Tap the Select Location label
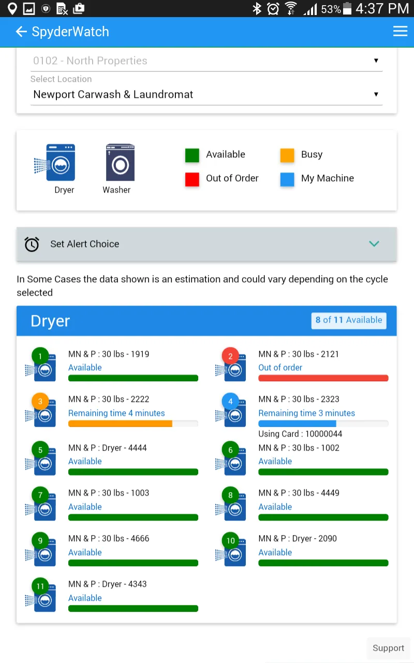This screenshot has width=414, height=663. (x=61, y=79)
